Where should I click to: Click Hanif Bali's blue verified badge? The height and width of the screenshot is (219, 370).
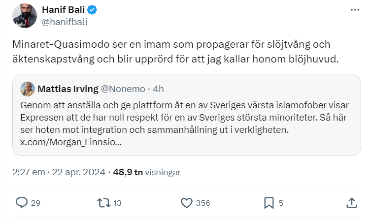point(91,10)
